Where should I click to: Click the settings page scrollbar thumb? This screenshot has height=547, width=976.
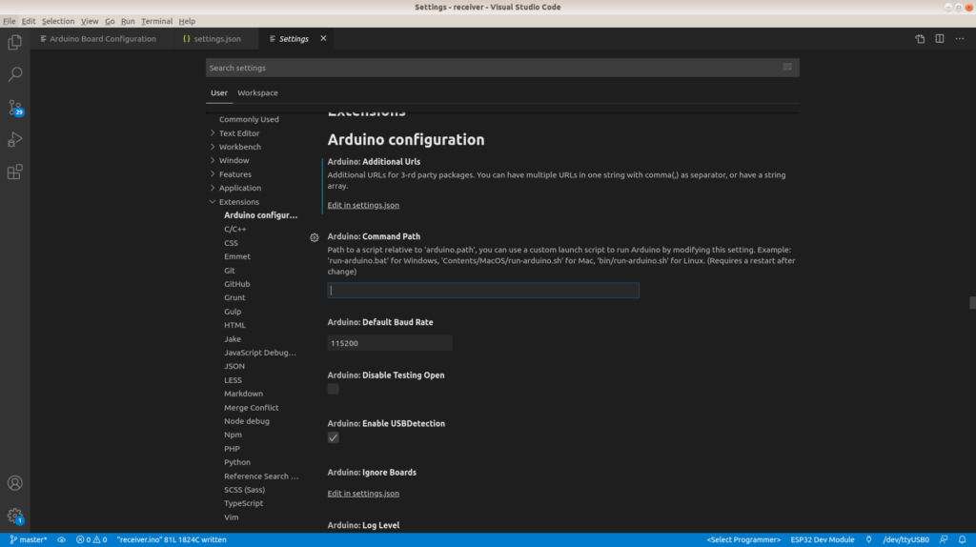pos(972,303)
